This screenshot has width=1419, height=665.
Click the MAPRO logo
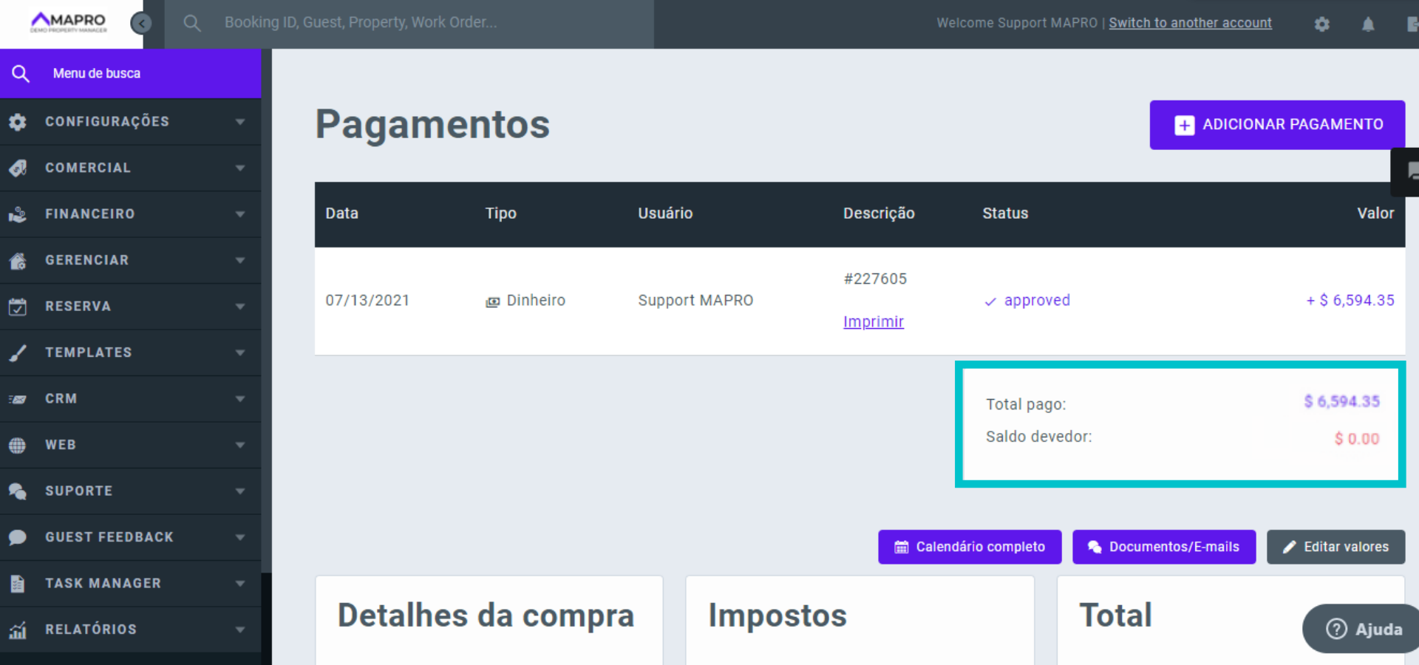coord(69,22)
